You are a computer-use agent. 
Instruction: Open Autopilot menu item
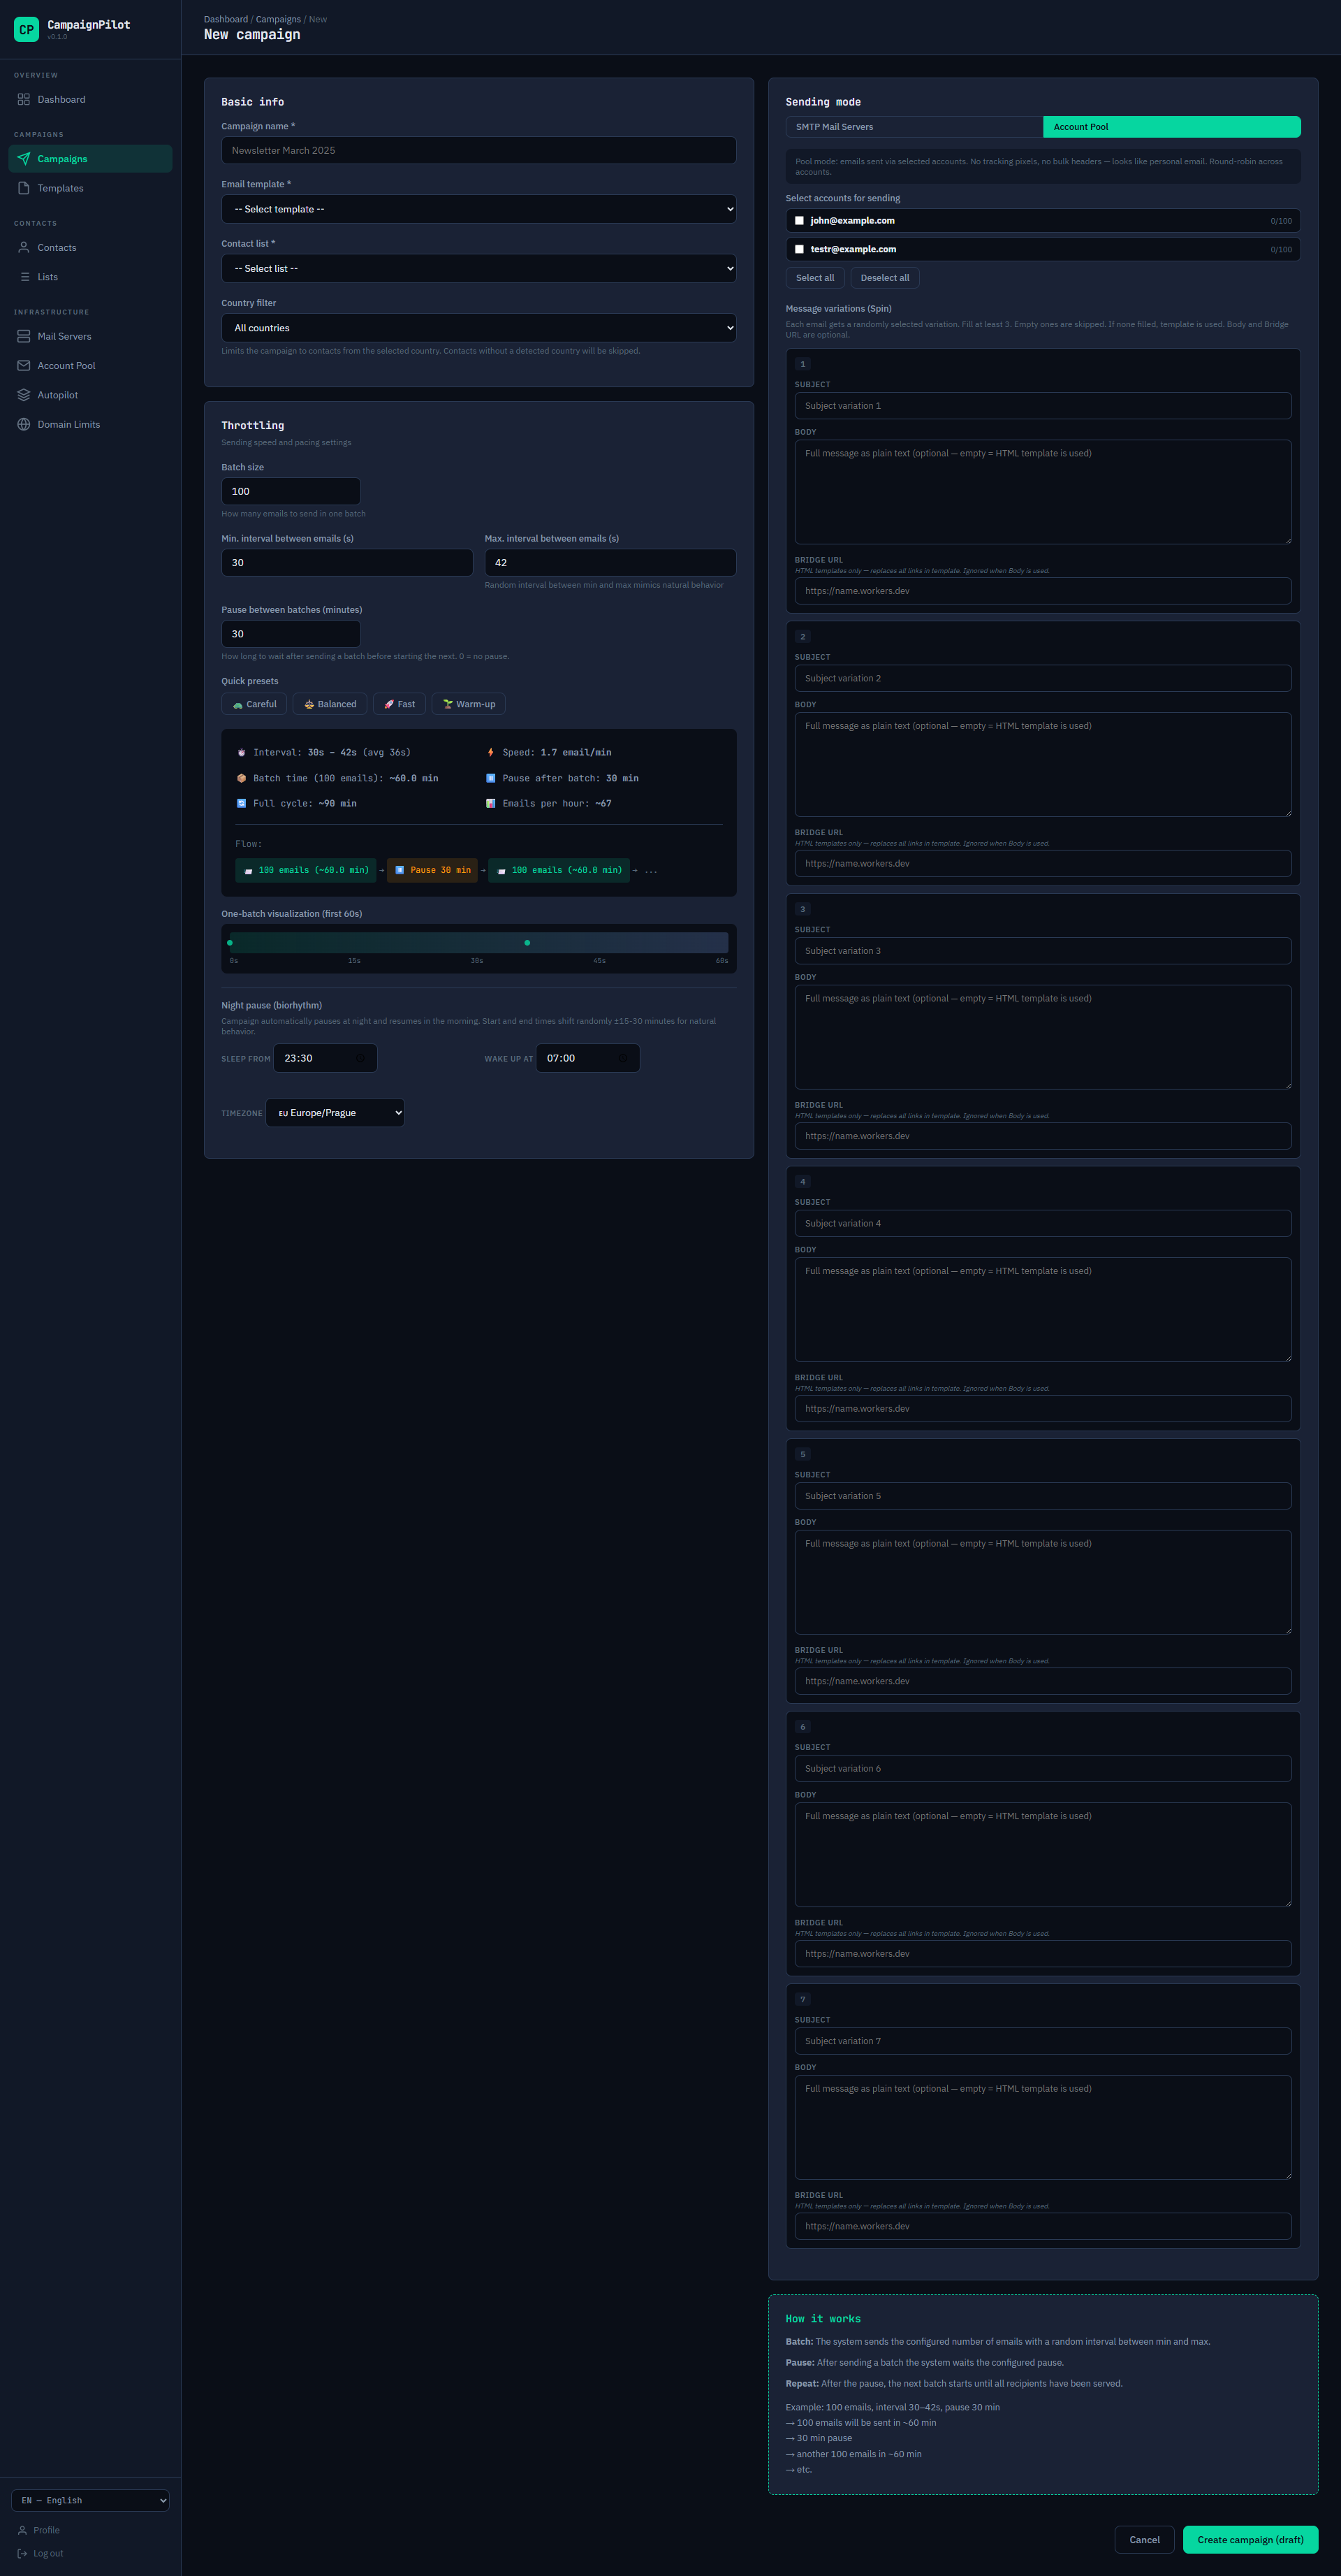[90, 395]
